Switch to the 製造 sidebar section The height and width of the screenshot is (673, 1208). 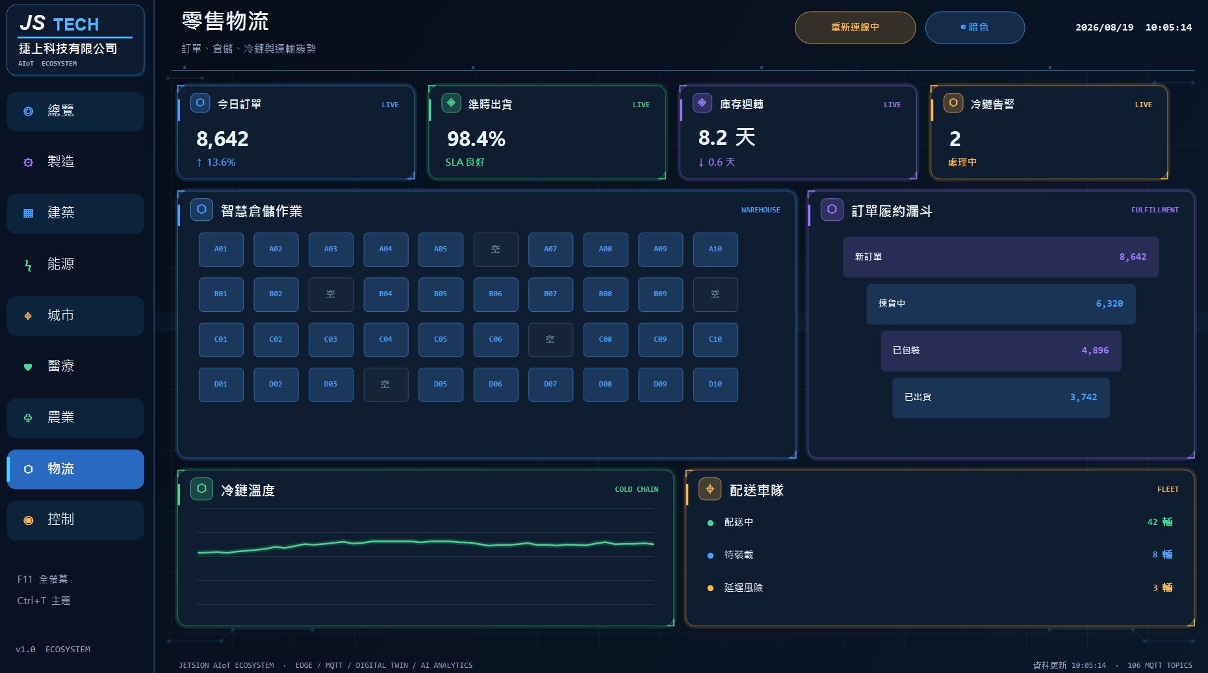(75, 162)
